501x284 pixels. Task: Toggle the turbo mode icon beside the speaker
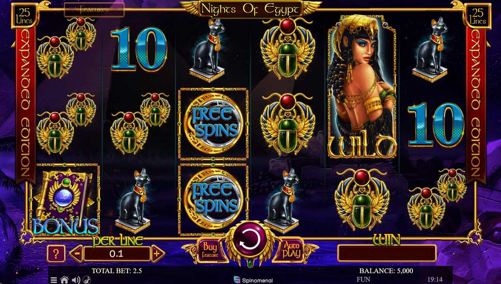(87, 280)
